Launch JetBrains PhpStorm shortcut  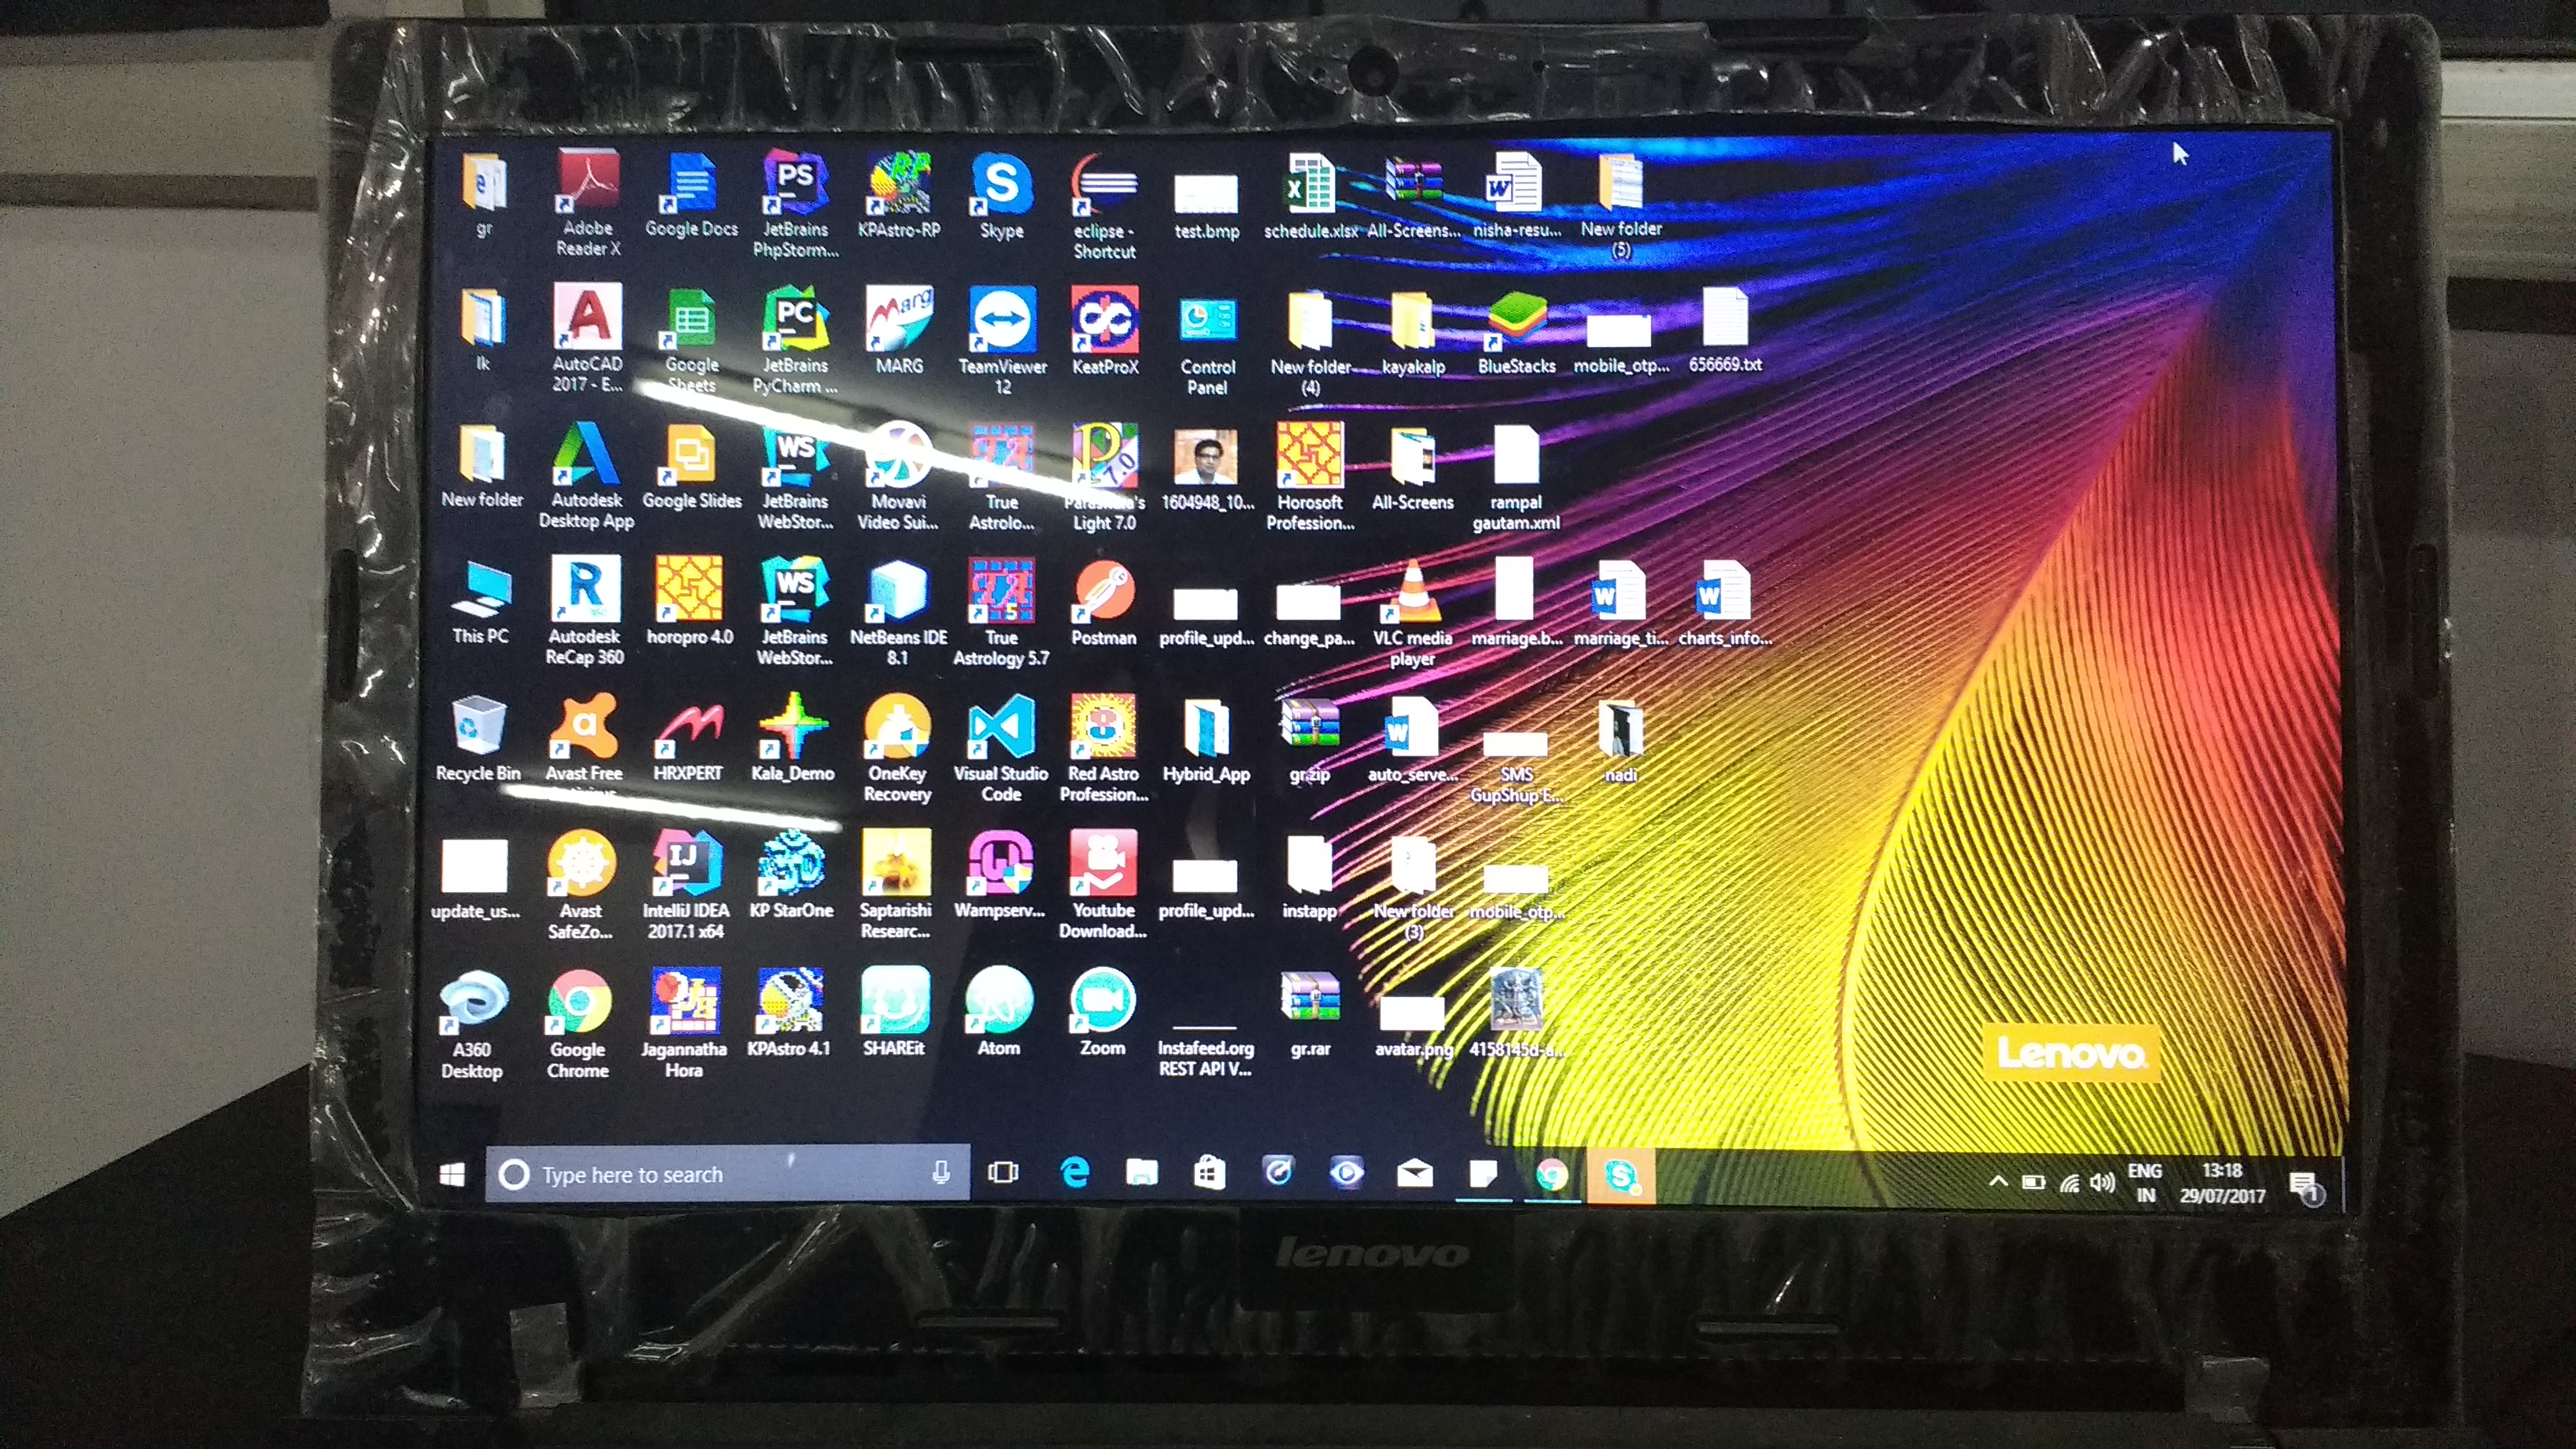tap(796, 203)
